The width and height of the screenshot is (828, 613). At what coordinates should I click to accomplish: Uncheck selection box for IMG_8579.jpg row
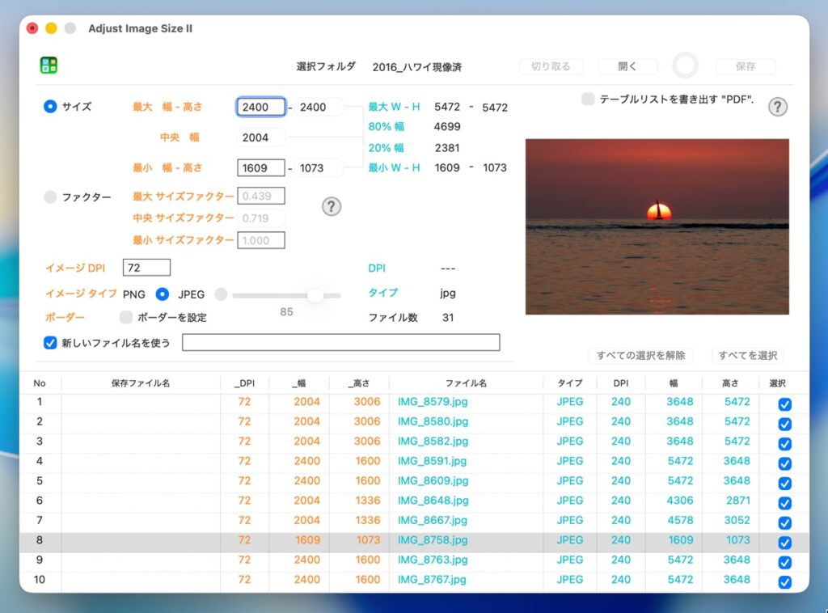(x=784, y=404)
